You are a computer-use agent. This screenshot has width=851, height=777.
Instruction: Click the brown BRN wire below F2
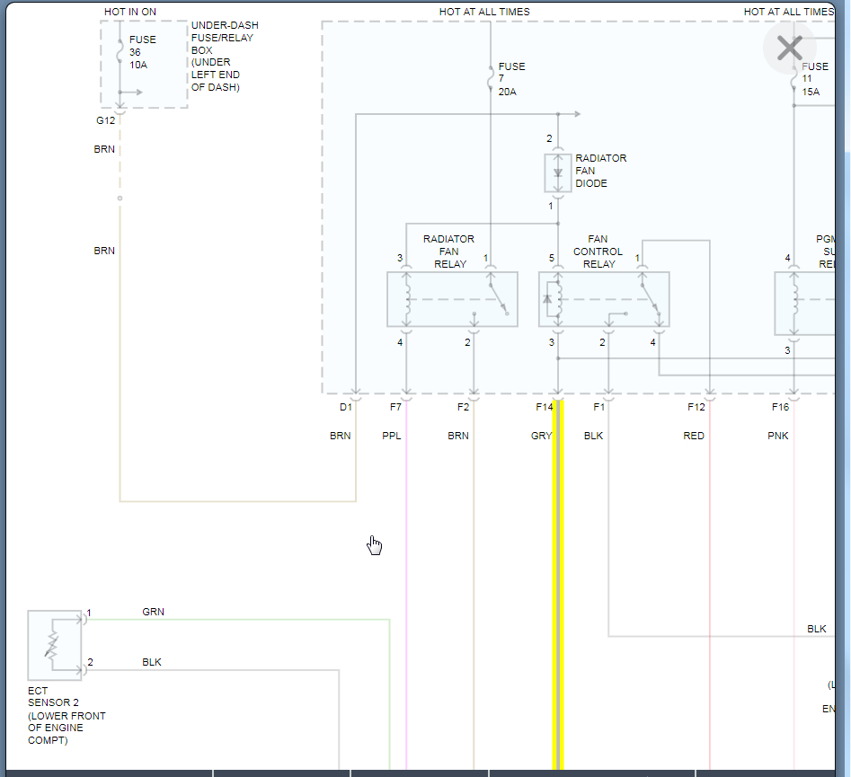474,585
